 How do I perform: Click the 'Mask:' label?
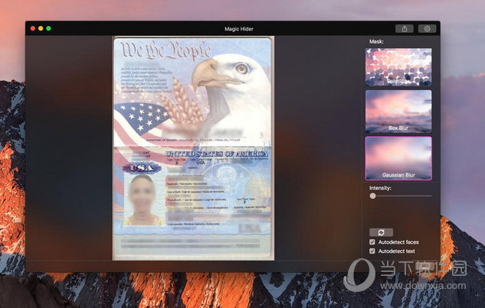(x=376, y=41)
